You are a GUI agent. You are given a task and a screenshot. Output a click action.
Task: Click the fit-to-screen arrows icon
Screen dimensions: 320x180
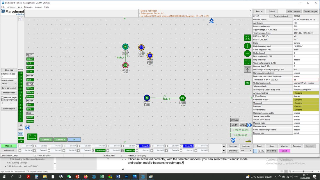point(247,38)
